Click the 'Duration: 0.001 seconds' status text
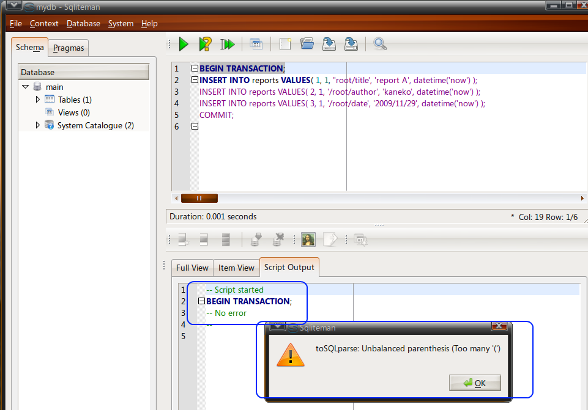The width and height of the screenshot is (588, 410). pyautogui.click(x=213, y=216)
